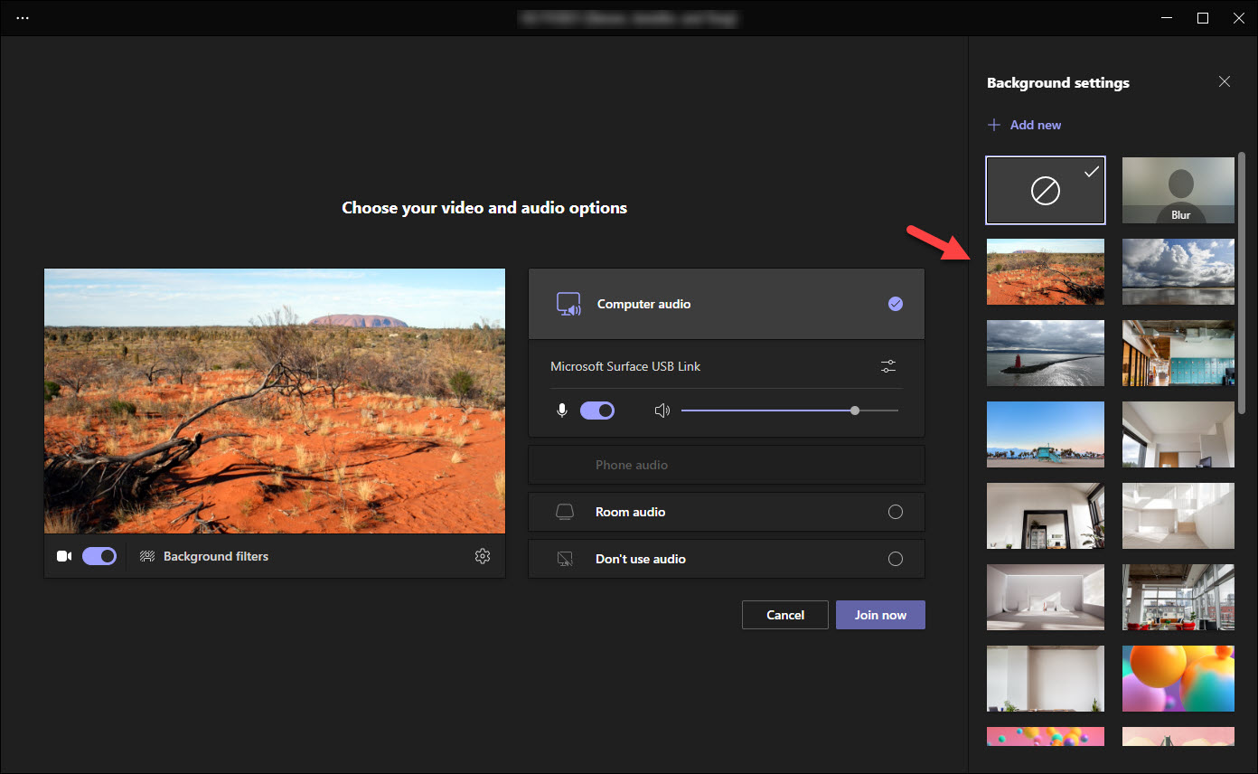This screenshot has width=1258, height=774.
Task: Open audio device settings sliders icon
Action: point(888,366)
